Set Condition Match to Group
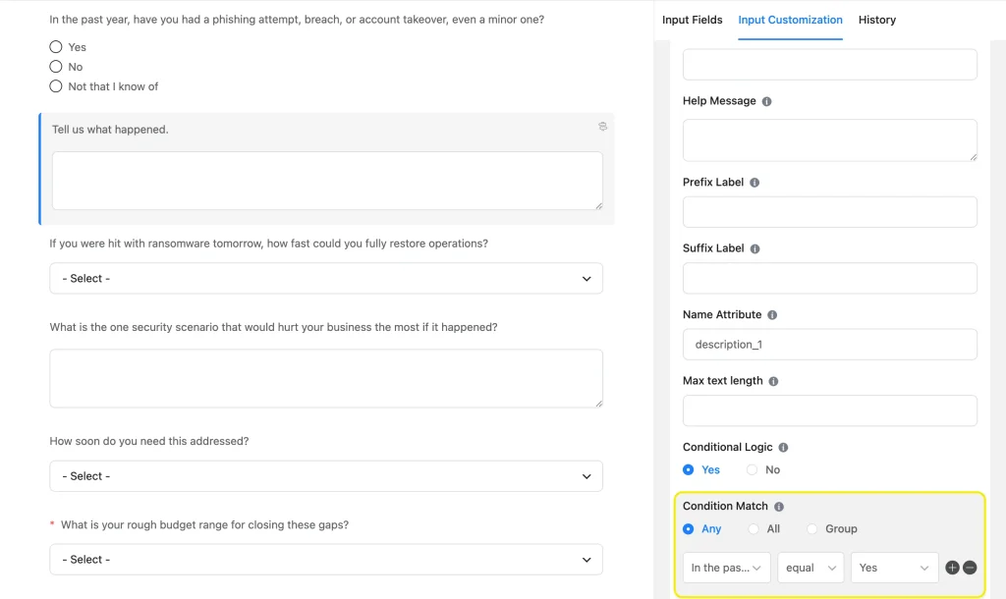This screenshot has width=1006, height=599. 812,529
